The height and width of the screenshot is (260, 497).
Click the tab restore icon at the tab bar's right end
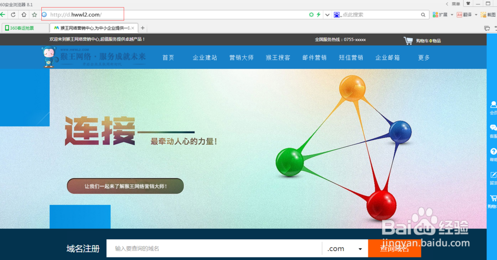[x=487, y=28]
